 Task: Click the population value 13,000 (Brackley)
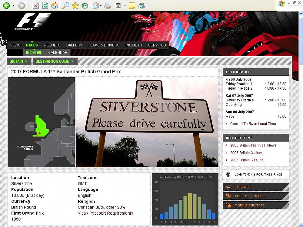[28, 195]
